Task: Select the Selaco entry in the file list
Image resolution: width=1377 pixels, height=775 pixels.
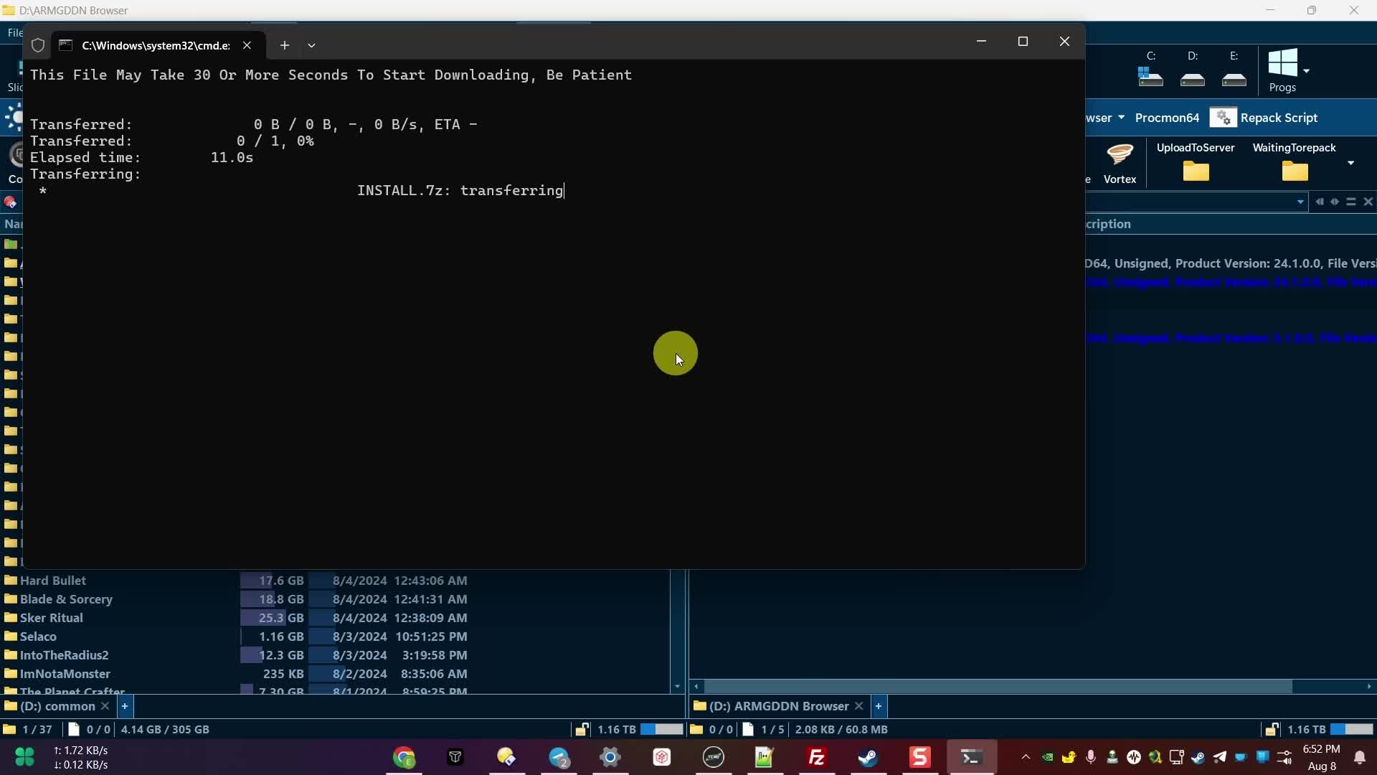Action: 39,636
